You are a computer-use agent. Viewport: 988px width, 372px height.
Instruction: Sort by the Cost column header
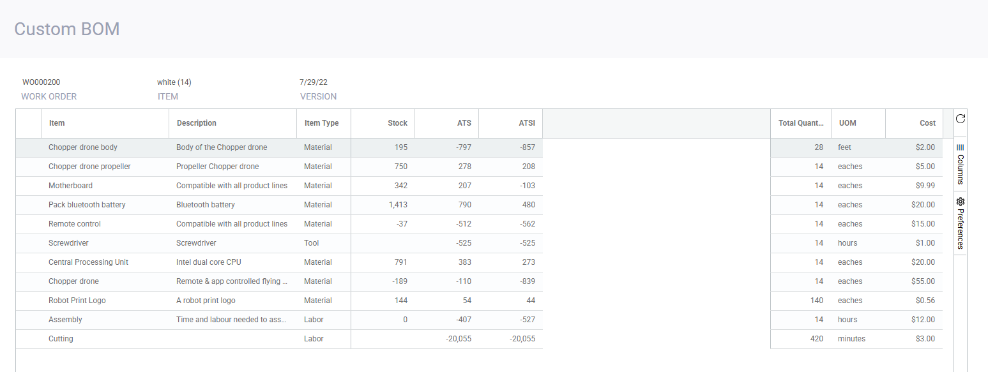click(927, 123)
